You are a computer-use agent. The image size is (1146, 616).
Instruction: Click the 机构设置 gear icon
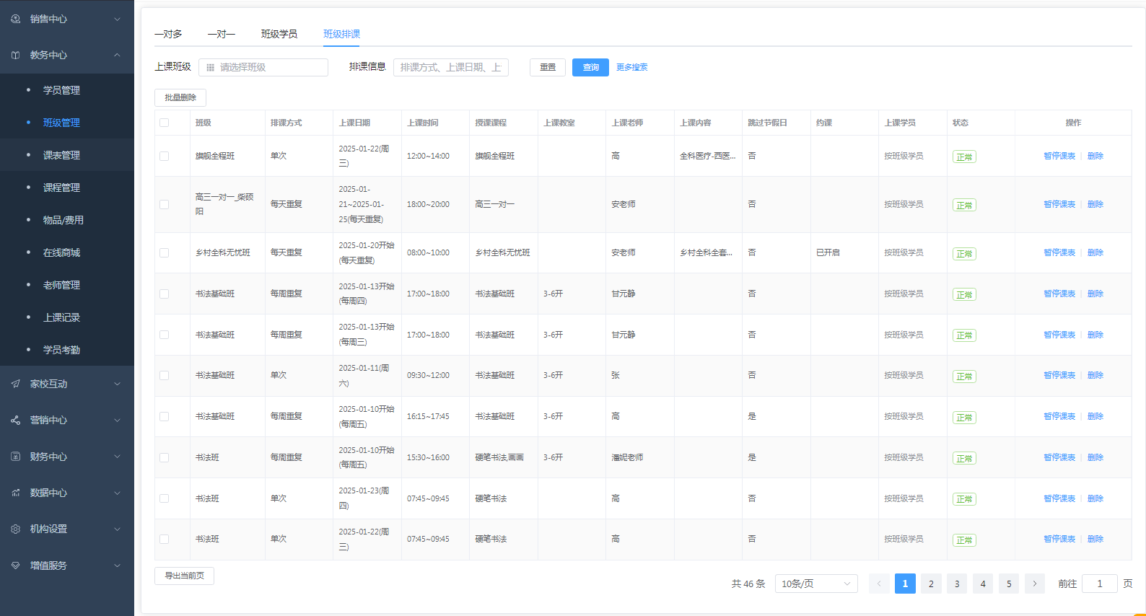point(15,529)
